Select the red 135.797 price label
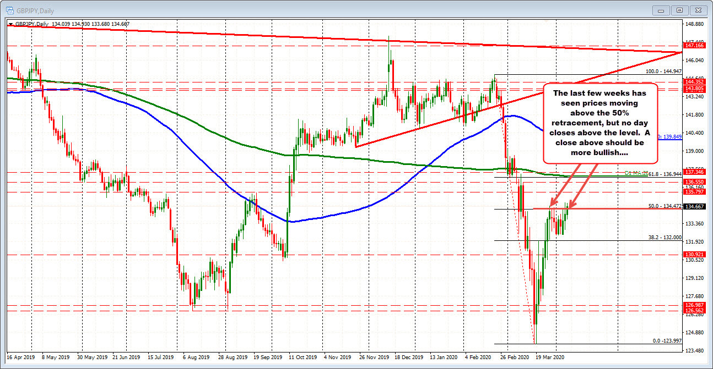This screenshot has width=713, height=369. (x=694, y=191)
